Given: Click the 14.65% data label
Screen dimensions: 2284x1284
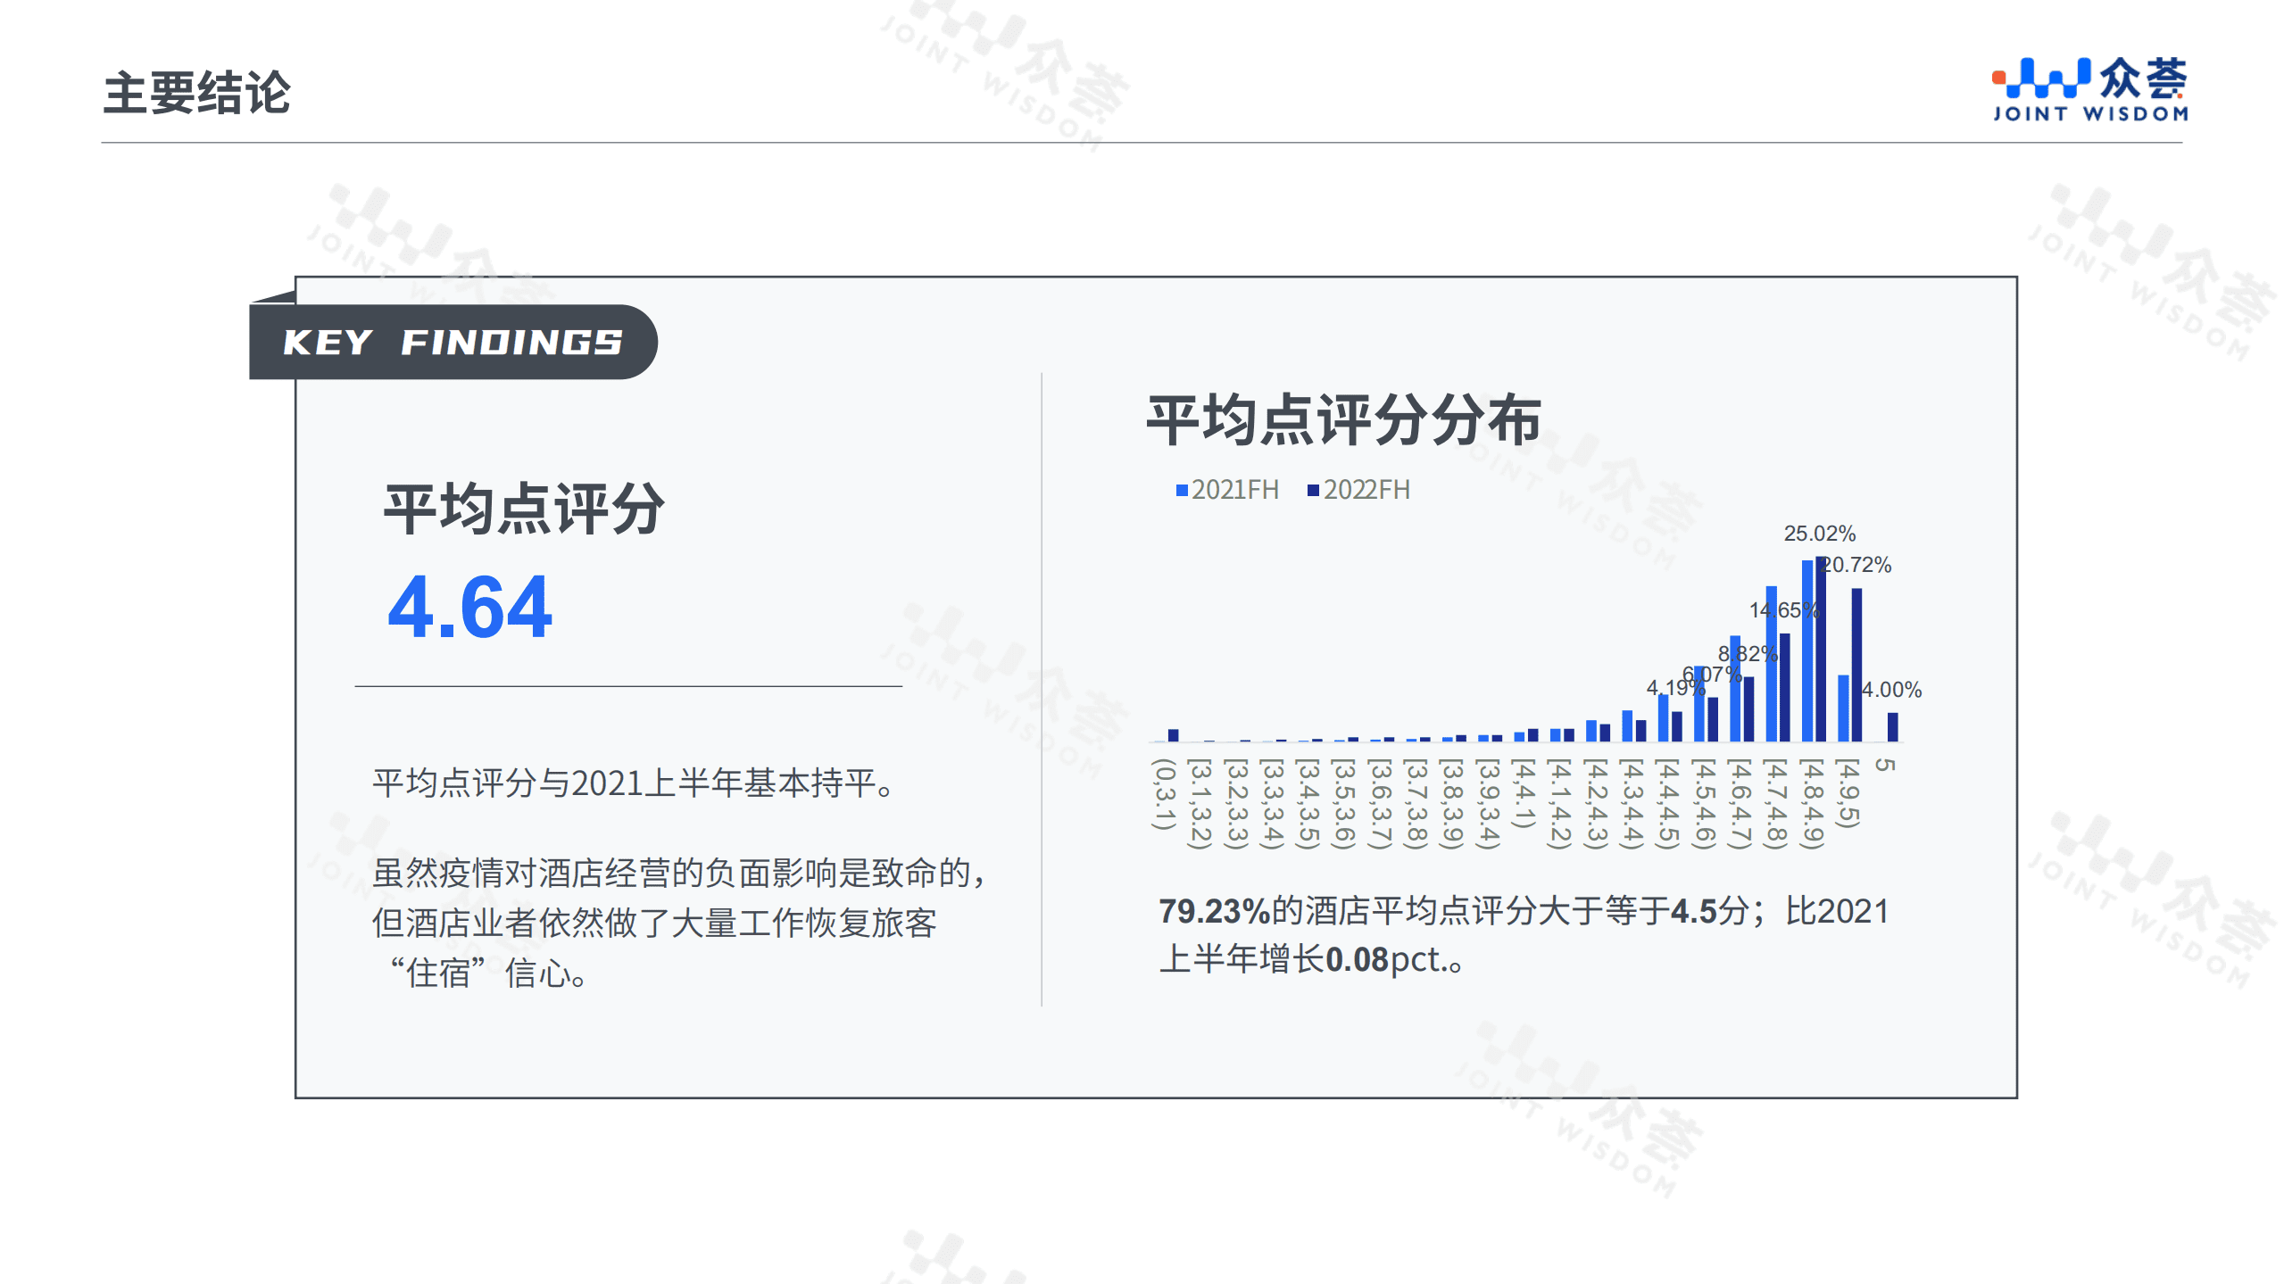Looking at the screenshot, I should pos(1785,612).
